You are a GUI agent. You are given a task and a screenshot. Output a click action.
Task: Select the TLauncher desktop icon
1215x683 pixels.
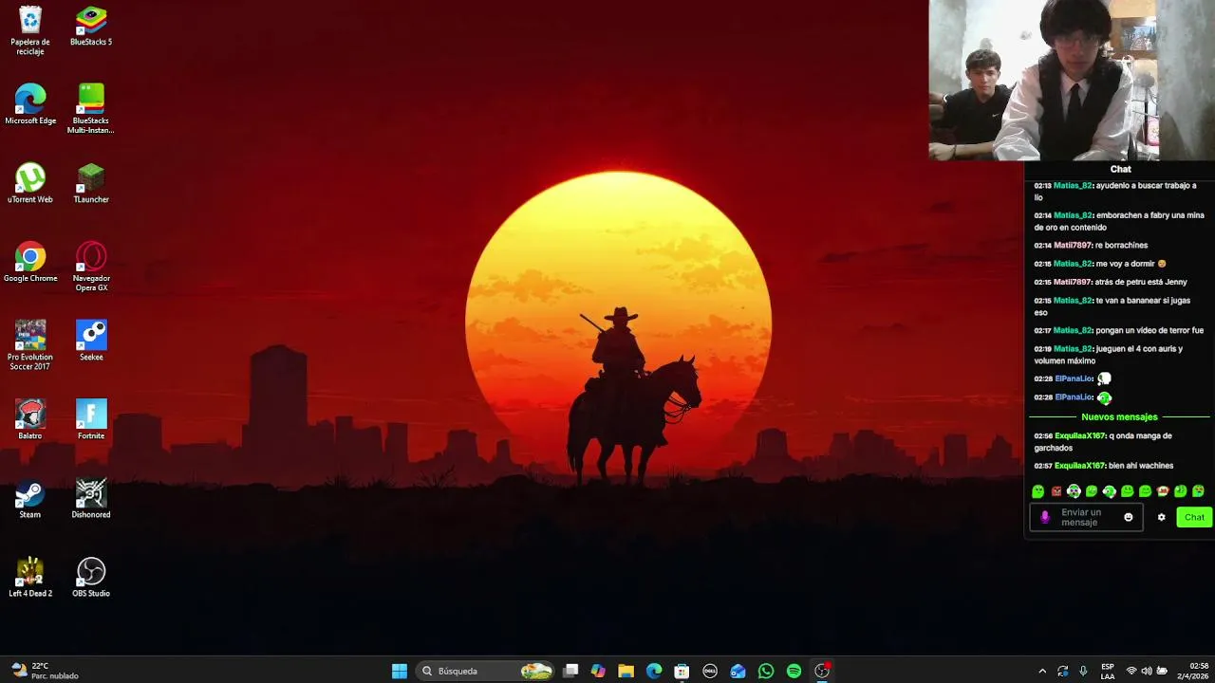click(x=91, y=183)
